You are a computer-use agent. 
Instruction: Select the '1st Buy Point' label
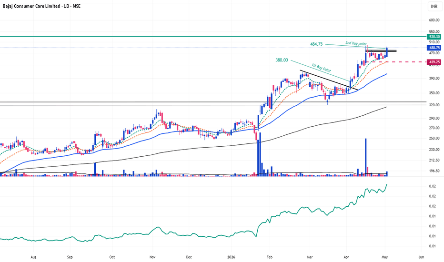coord(321,68)
